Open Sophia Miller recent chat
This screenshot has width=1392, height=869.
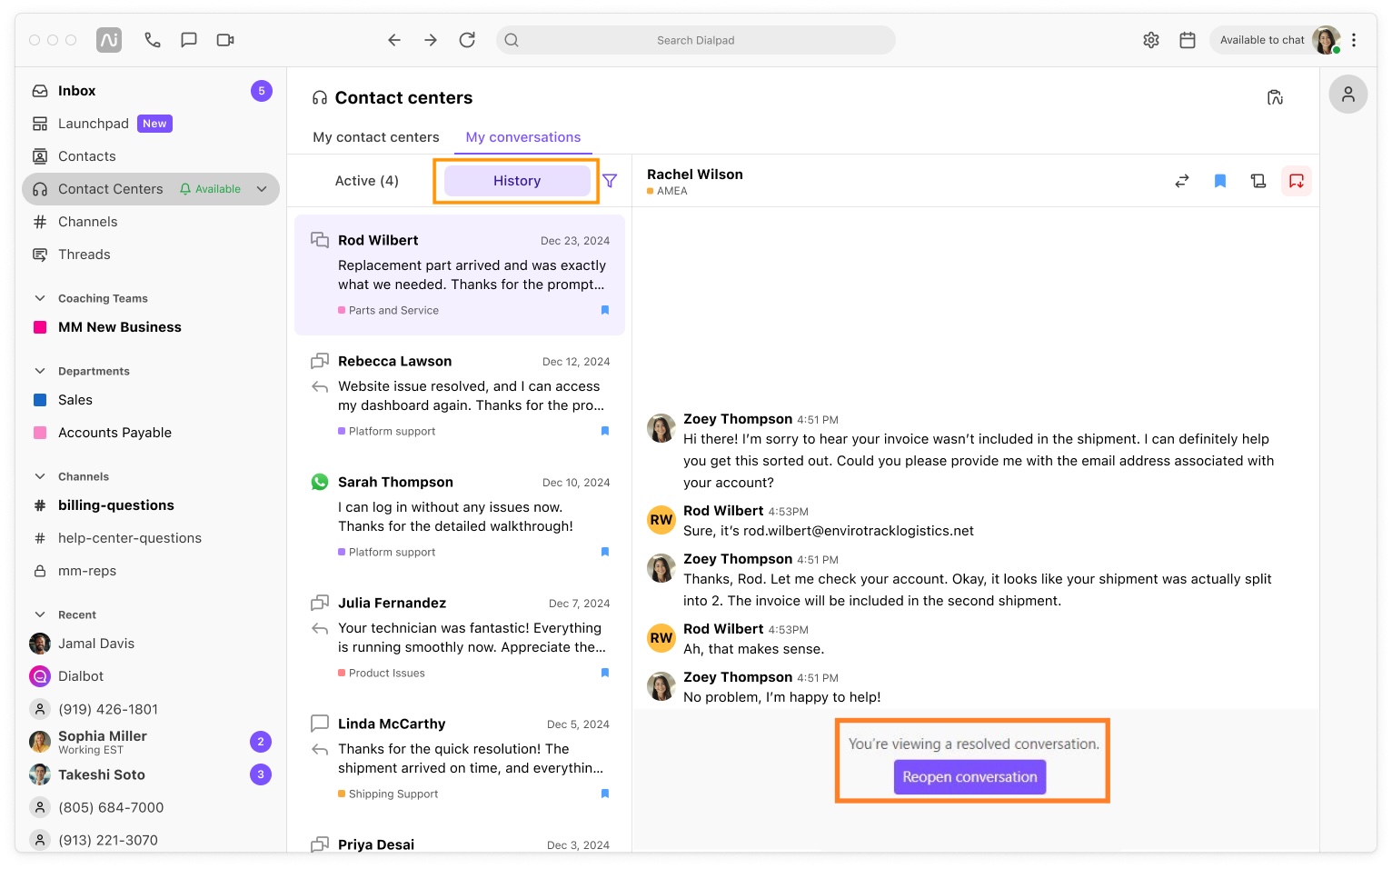pos(151,742)
